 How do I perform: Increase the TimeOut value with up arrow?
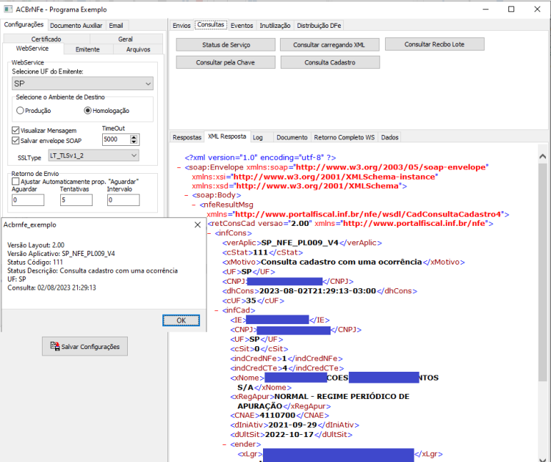point(134,137)
